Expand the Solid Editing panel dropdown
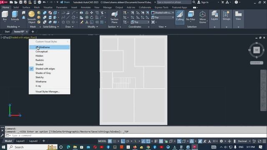Screen dimensions: 267x150 [51, 27]
